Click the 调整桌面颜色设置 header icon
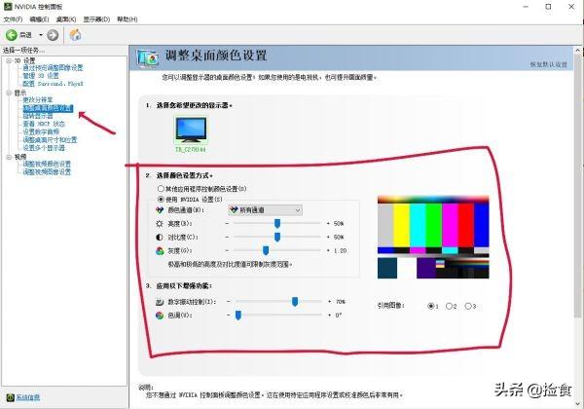This screenshot has width=584, height=409. point(148,57)
